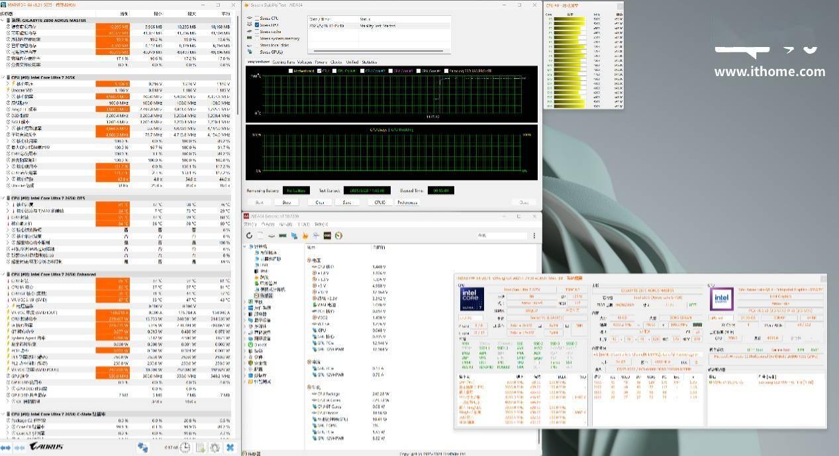Select the DirectX item in AIDA64 tree
839x456 pixels.
(x=260, y=344)
